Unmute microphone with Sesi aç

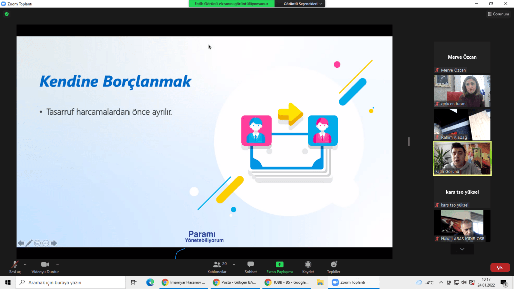point(15,266)
